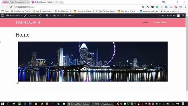Click the blue phone extension icon

click(x=167, y=7)
